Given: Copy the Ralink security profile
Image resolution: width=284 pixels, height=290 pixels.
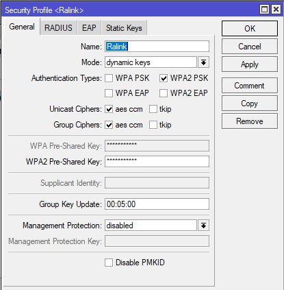Looking at the screenshot, I should (x=250, y=104).
